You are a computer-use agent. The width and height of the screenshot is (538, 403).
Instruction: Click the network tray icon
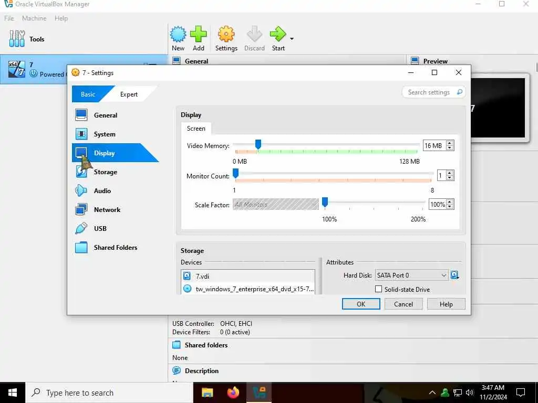point(458,393)
